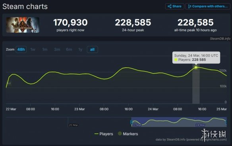Click the left navigator range handle
The image size is (232, 146).
click(x=131, y=122)
